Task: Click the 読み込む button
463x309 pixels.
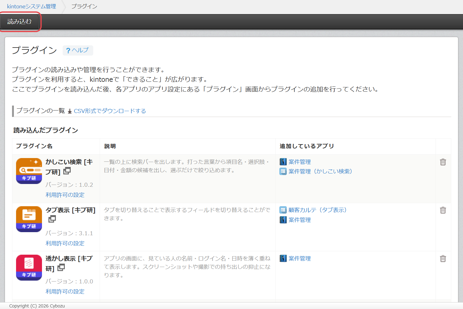Action: point(19,22)
